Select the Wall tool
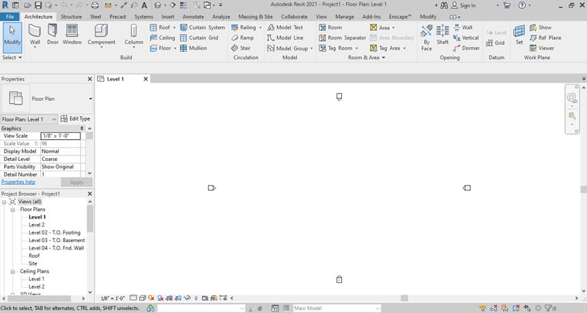The width and height of the screenshot is (587, 313). (x=35, y=35)
